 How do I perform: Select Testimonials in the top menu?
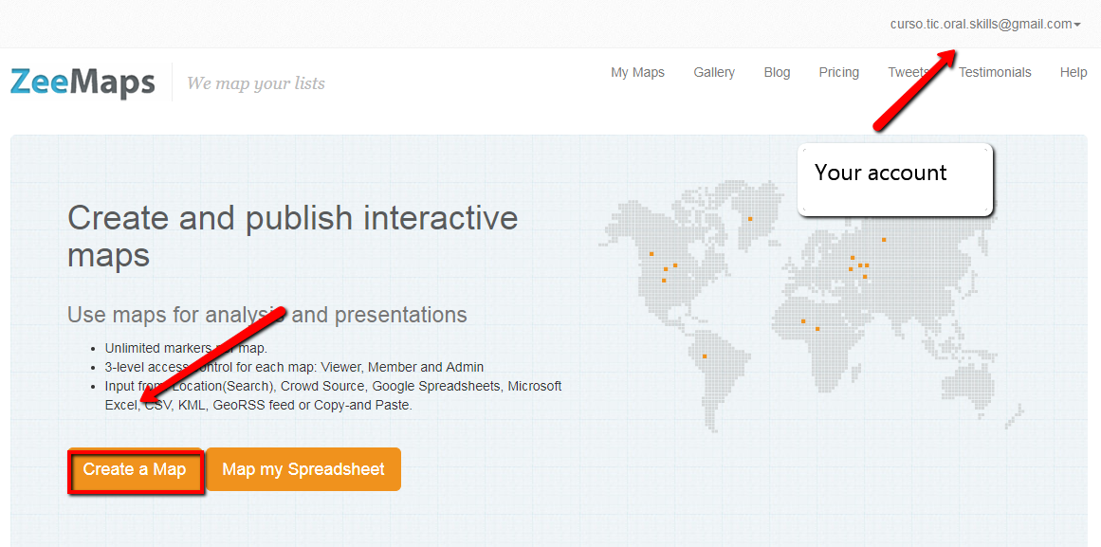[x=995, y=72]
